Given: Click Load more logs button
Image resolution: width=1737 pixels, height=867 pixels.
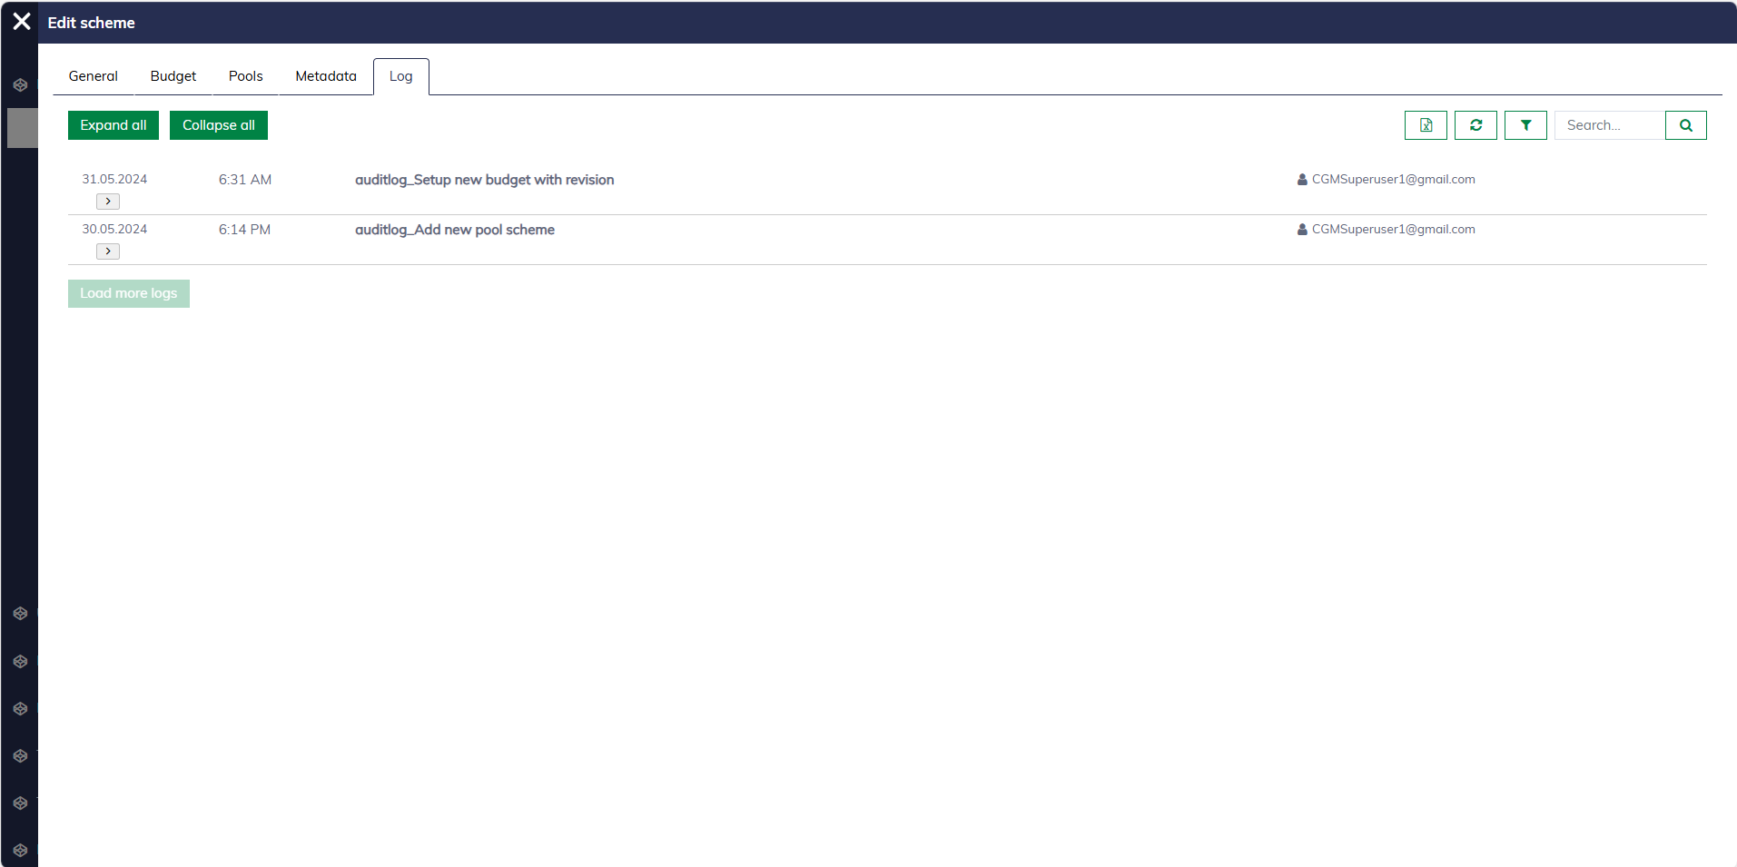Looking at the screenshot, I should click(129, 293).
